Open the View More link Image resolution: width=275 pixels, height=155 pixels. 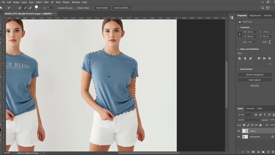click(x=255, y=86)
